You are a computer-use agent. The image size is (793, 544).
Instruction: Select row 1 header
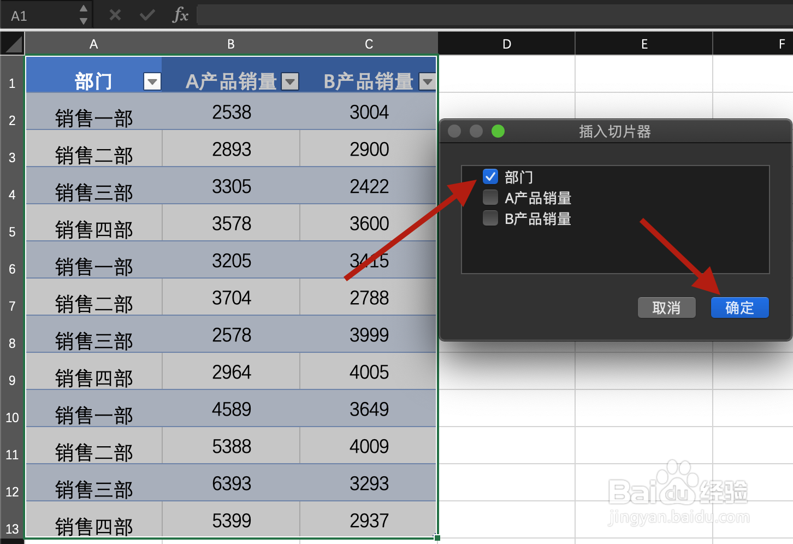(x=12, y=74)
